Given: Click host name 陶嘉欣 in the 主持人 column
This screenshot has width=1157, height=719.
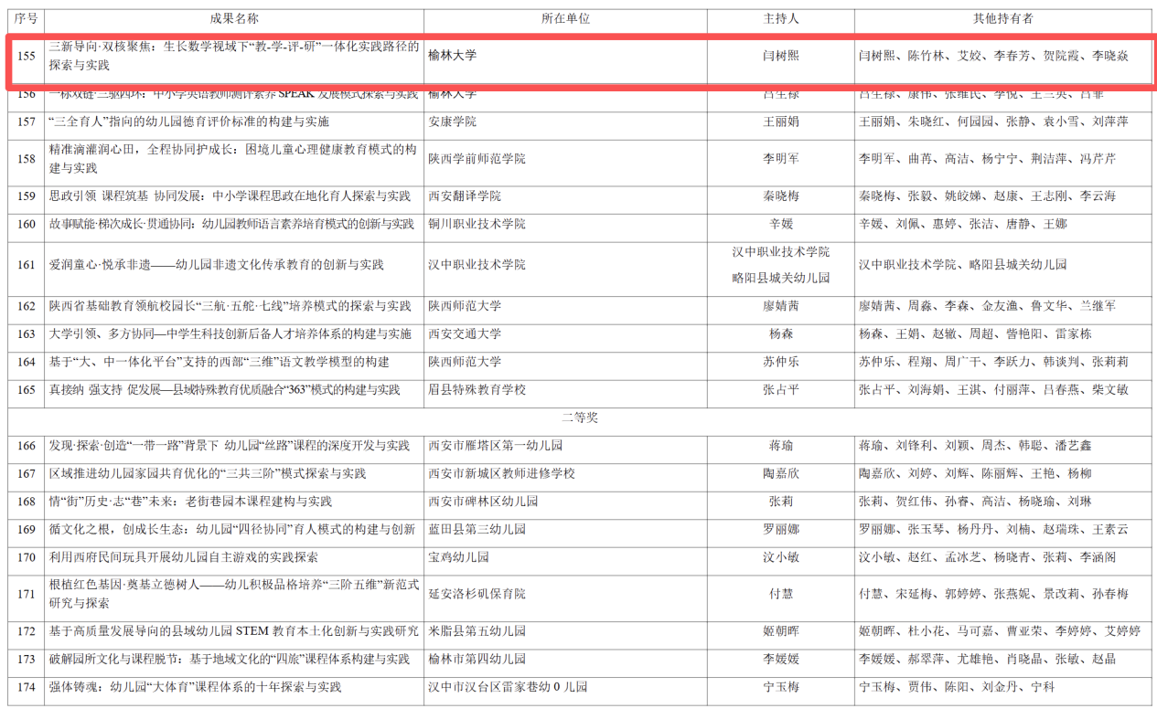Looking at the screenshot, I should point(781,474).
